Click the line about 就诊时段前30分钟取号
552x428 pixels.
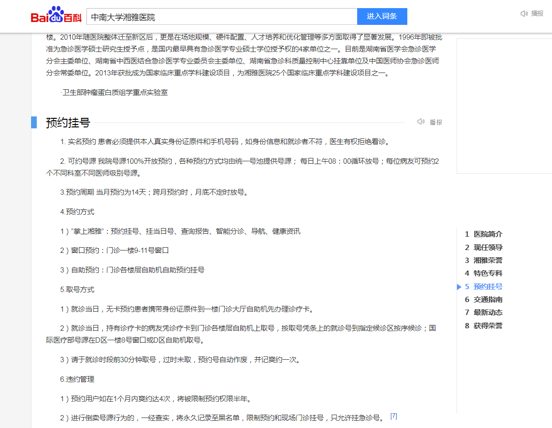click(x=180, y=360)
